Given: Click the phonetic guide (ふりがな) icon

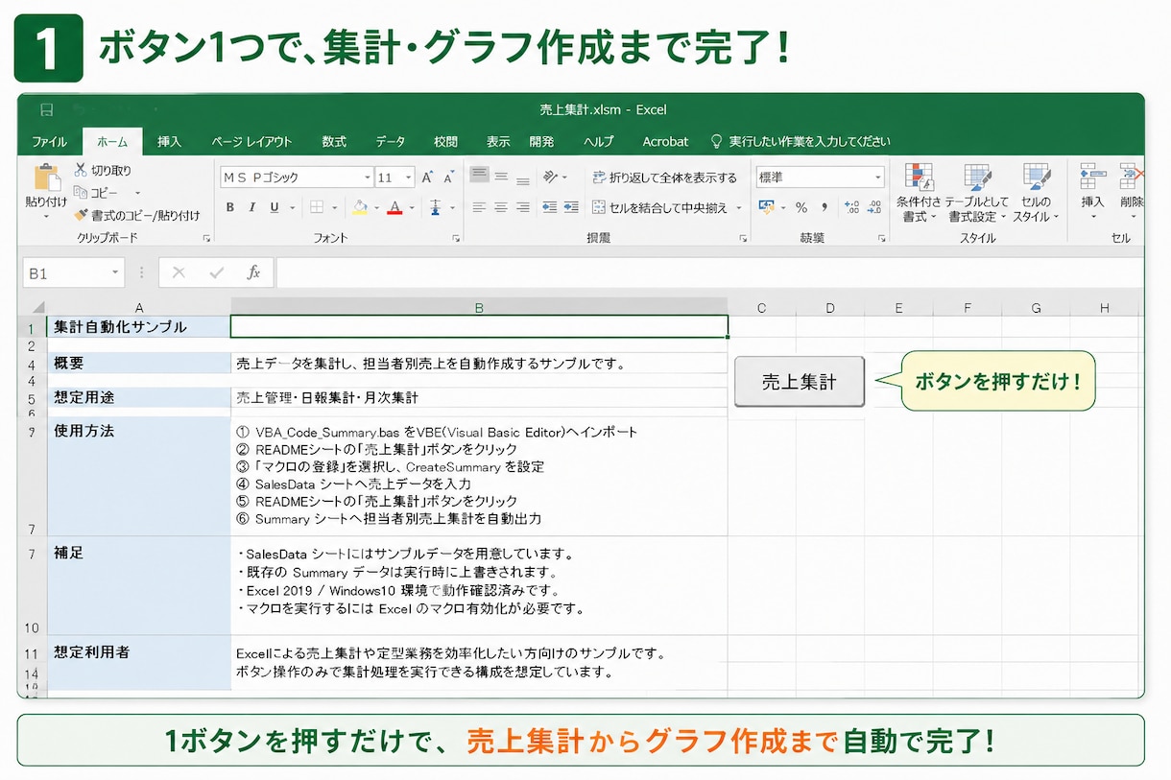Looking at the screenshot, I should click(435, 207).
